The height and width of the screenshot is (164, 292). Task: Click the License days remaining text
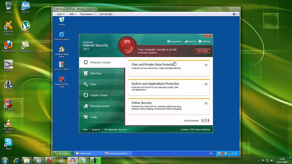[x=195, y=129]
